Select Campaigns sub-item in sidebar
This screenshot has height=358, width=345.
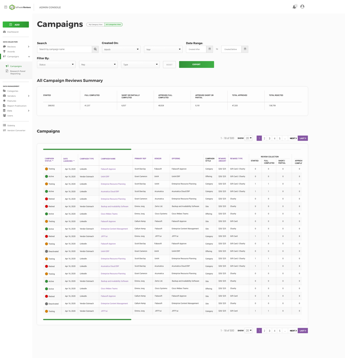[16, 66]
